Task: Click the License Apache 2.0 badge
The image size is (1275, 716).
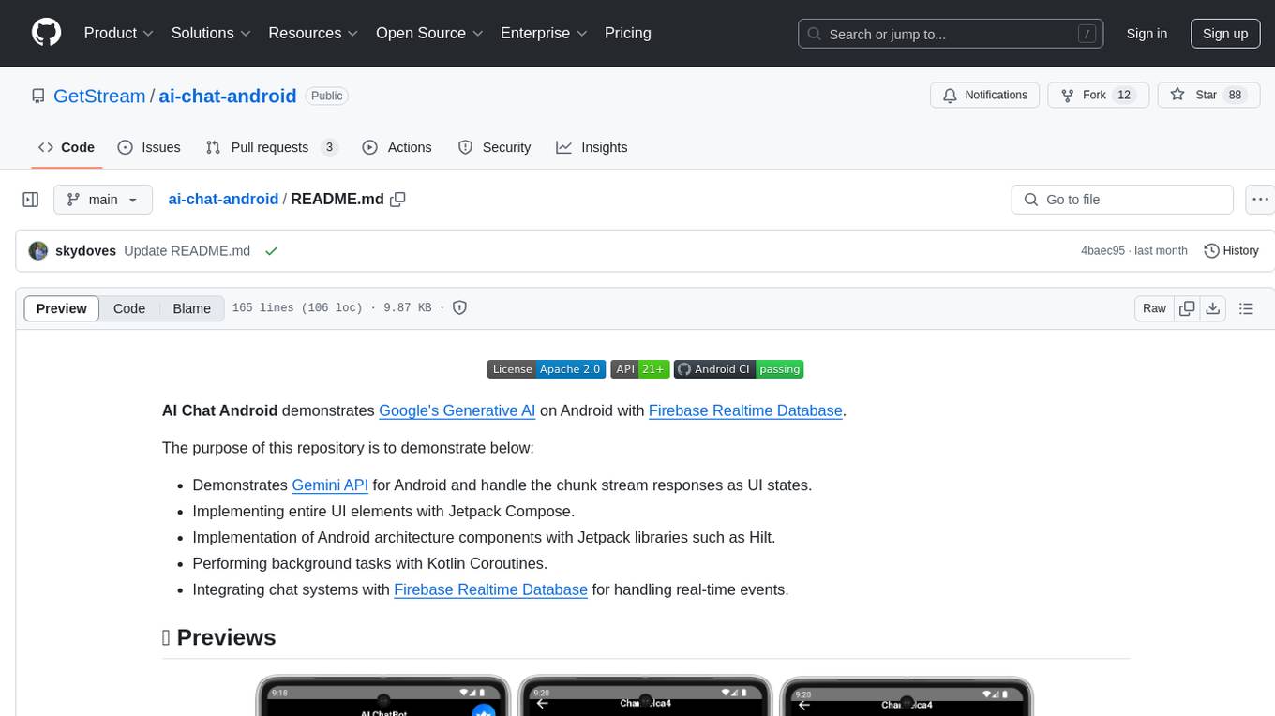Action: point(547,369)
